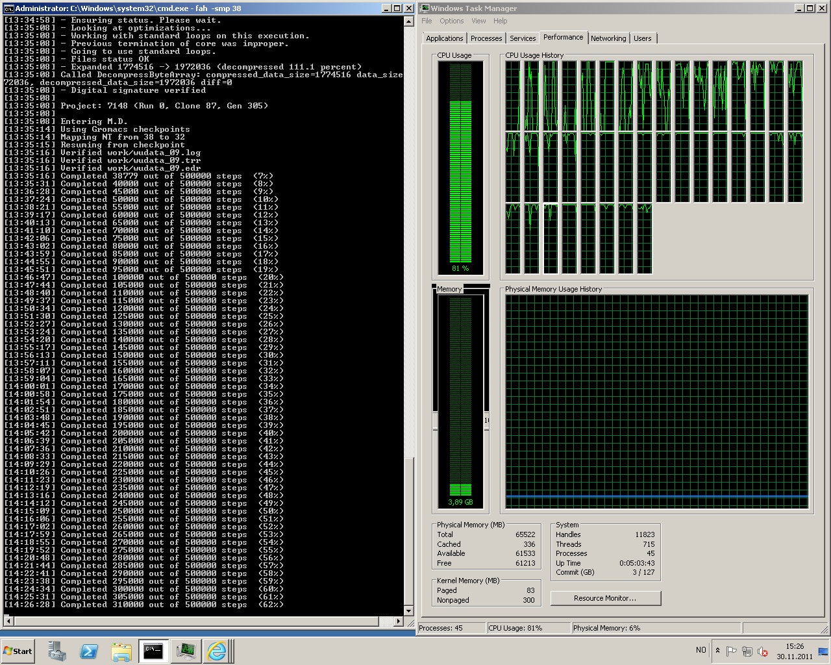Open Resource Monitor
This screenshot has height=665, width=831.
pos(605,598)
